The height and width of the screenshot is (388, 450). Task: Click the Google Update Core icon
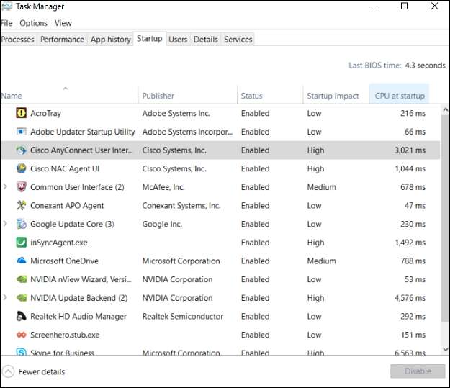coord(21,224)
